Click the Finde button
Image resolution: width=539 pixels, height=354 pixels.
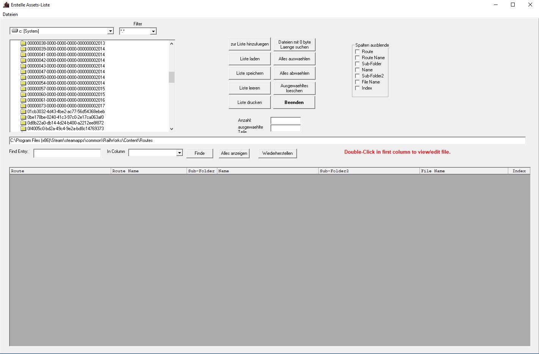[200, 153]
